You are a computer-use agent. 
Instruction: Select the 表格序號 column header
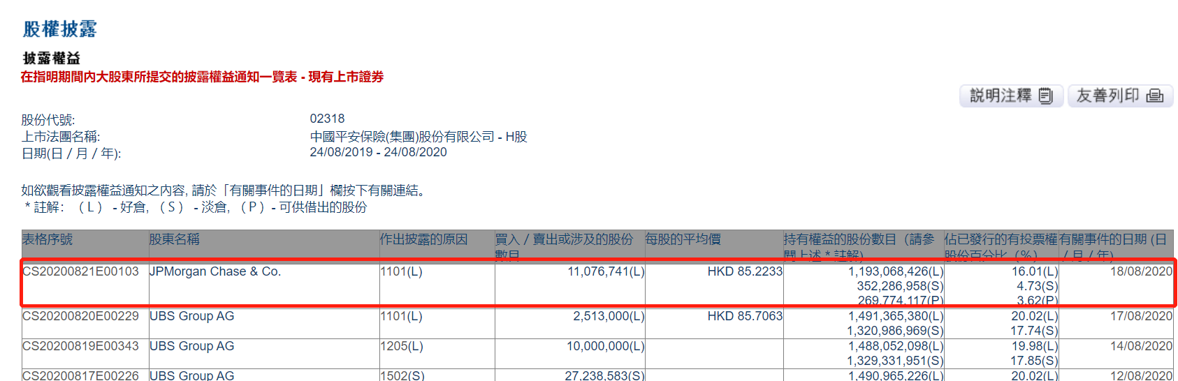coord(48,239)
